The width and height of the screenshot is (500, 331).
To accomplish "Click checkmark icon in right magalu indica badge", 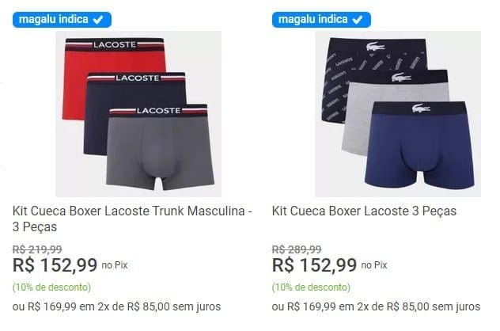I will [358, 20].
